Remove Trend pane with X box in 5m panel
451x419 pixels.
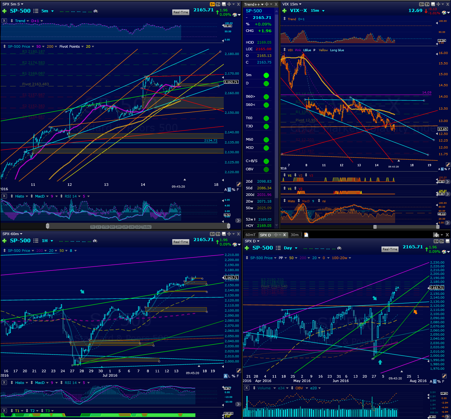[x=4, y=21]
